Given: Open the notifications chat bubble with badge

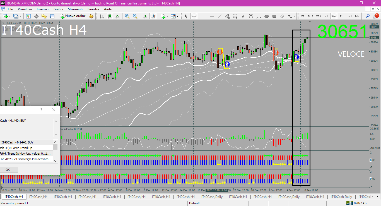Looking at the screenshot, I should [376, 16].
